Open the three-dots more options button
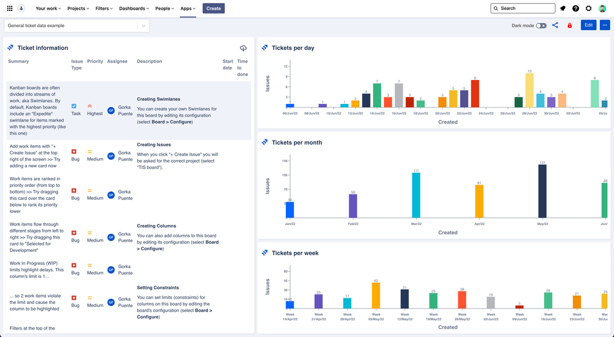Screen dimensions: 614x337 (605, 25)
